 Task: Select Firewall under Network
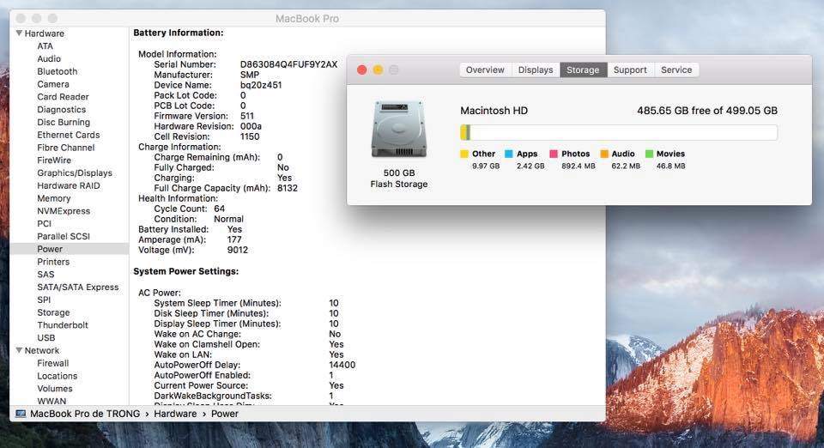52,363
